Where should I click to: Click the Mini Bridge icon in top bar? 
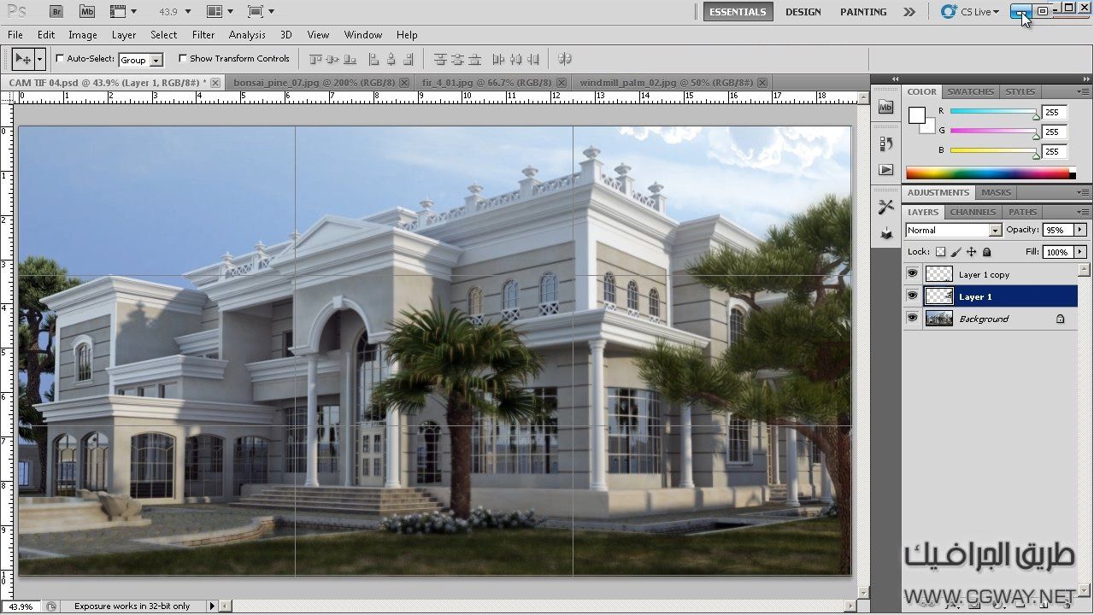pyautogui.click(x=86, y=12)
